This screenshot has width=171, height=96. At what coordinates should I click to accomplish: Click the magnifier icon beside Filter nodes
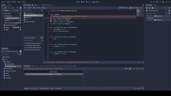[18, 8]
